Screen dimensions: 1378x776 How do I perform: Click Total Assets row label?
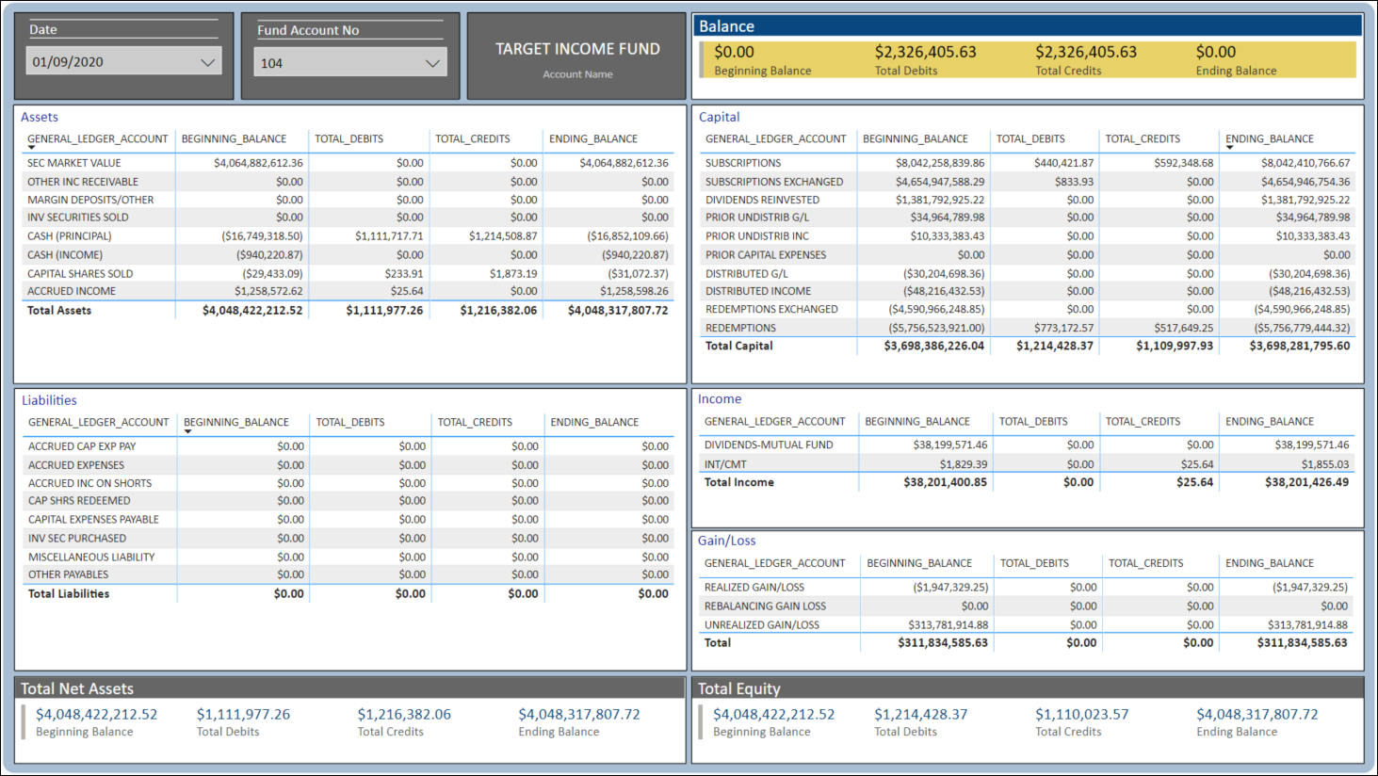coord(59,311)
